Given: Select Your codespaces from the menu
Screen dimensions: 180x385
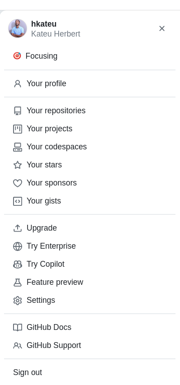Looking at the screenshot, I should [x=90, y=147].
